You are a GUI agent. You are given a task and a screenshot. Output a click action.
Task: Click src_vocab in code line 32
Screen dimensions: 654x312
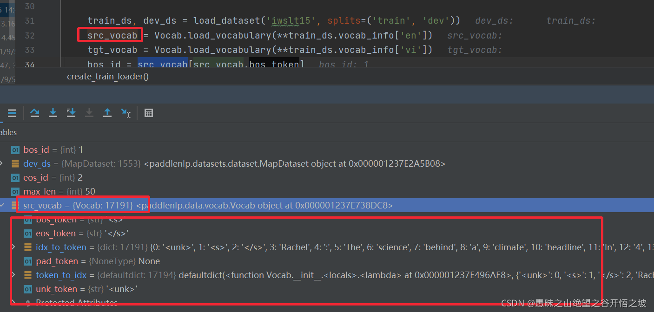pos(112,35)
